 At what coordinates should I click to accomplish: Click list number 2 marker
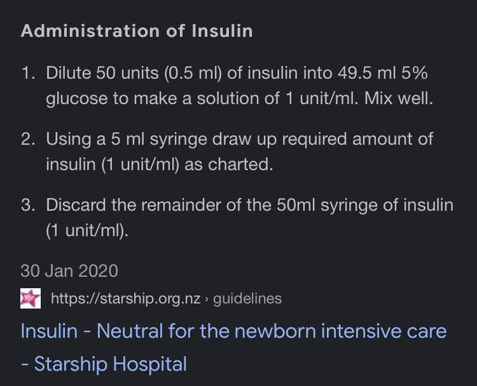[x=28, y=139]
